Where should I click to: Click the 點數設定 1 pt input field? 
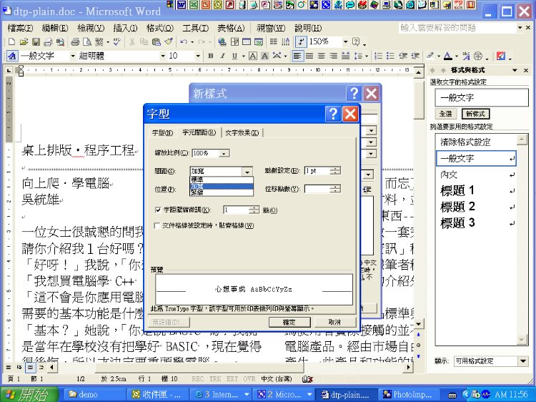pyautogui.click(x=318, y=171)
